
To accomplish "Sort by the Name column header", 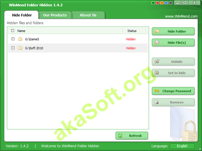I will [21, 31].
